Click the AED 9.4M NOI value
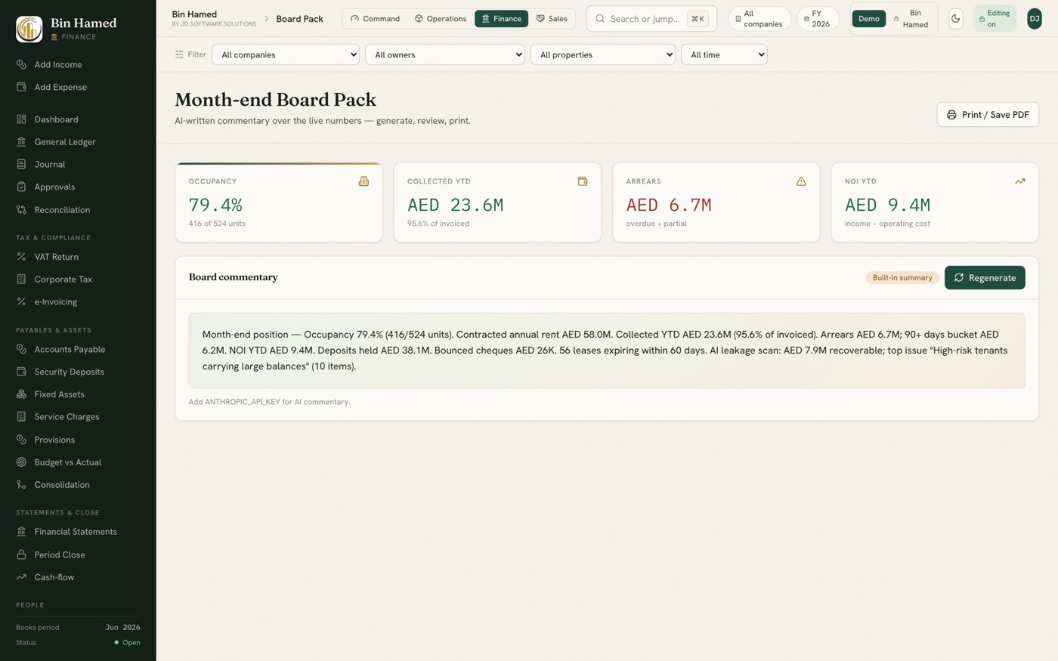This screenshot has width=1058, height=661. [887, 205]
